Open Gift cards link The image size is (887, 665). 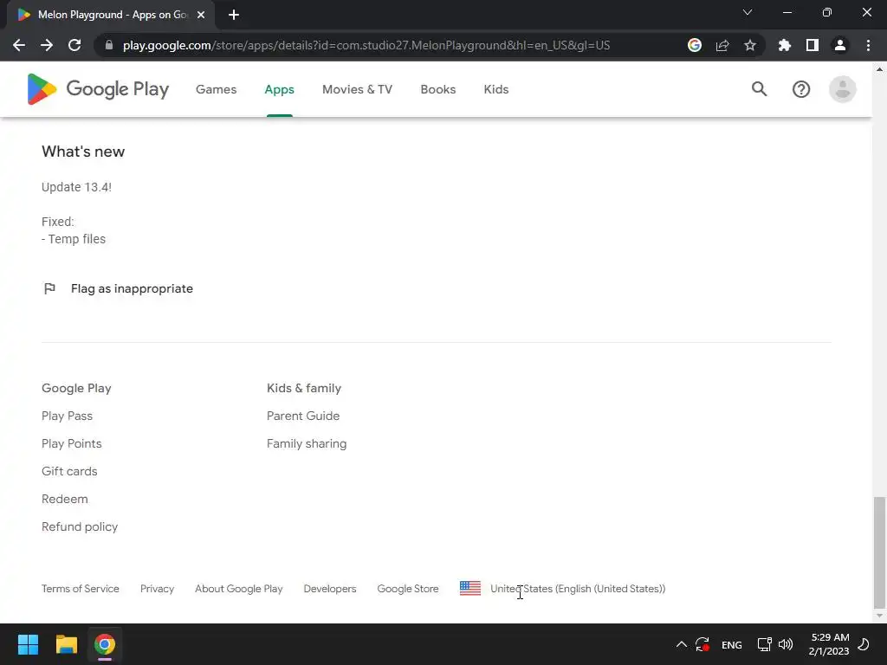[x=69, y=471]
